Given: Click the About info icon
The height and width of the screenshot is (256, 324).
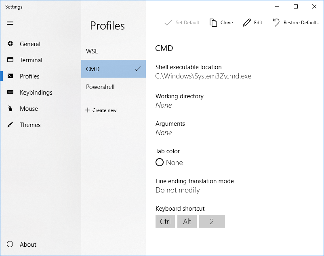Looking at the screenshot, I should coord(11,244).
